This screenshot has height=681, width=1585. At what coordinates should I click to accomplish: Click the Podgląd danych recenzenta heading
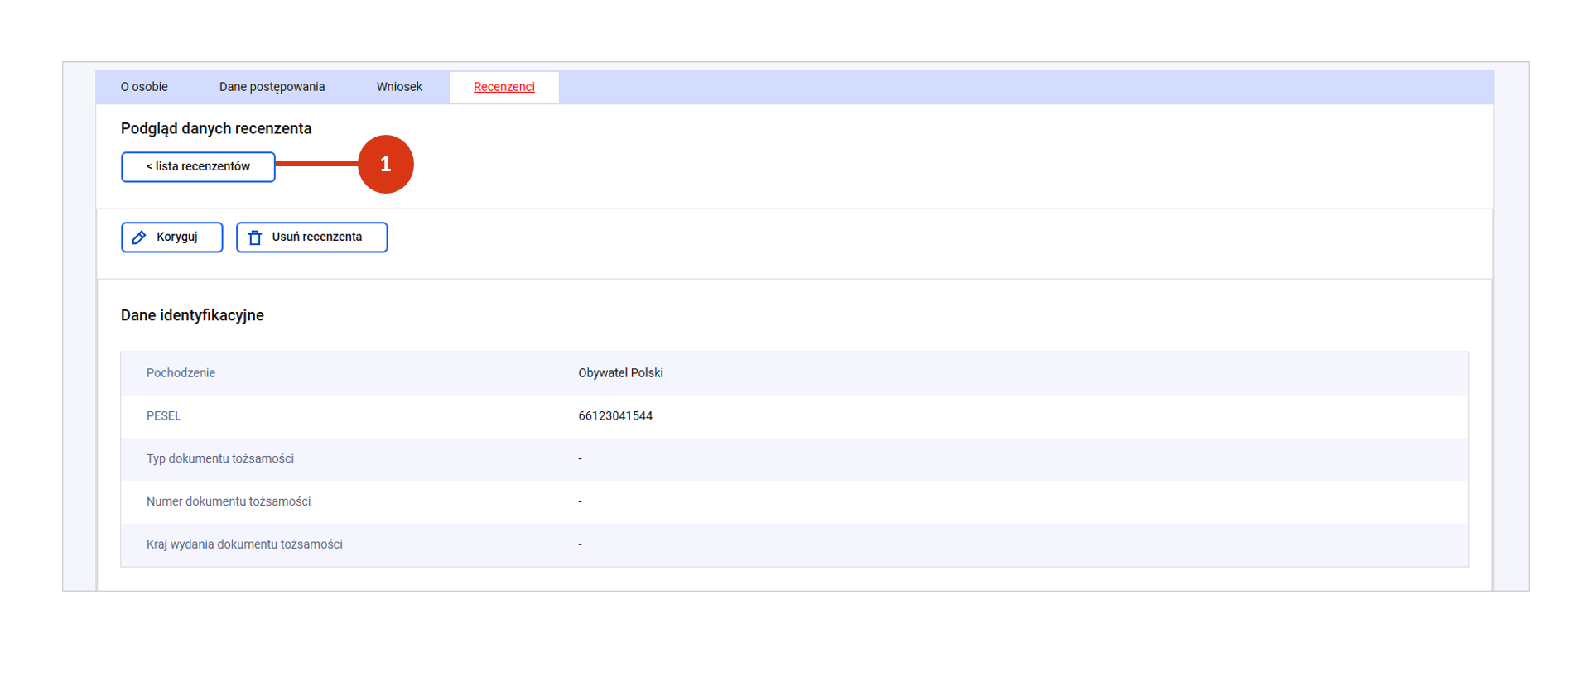[216, 128]
